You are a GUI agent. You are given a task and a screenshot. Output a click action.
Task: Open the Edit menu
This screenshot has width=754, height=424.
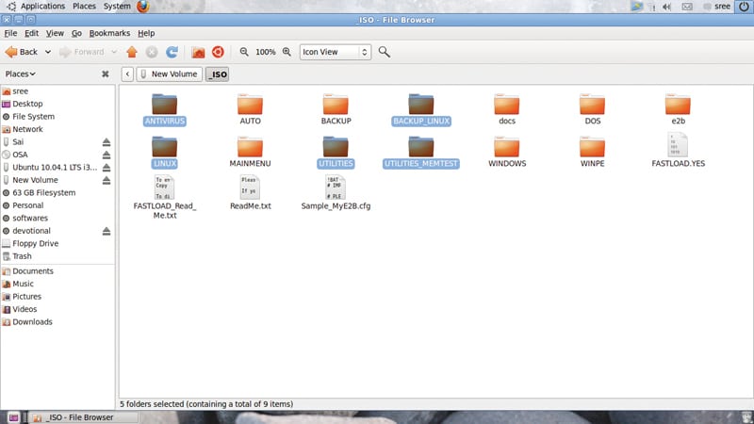pos(32,33)
